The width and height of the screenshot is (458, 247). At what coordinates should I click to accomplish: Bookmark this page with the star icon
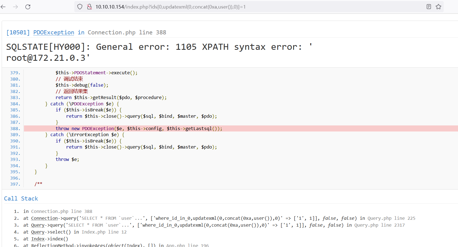[438, 7]
